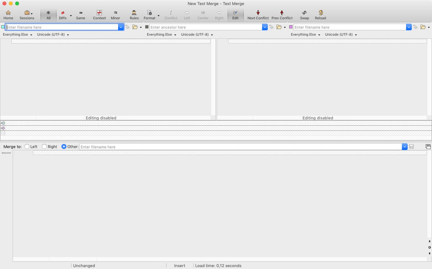Open the Format toolbar button
This screenshot has width=432, height=269.
coord(149,15)
